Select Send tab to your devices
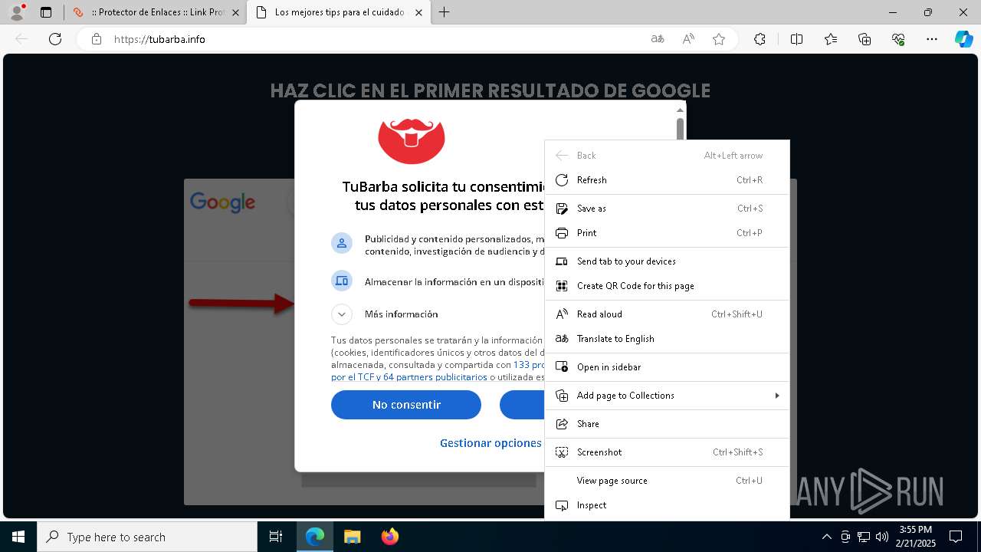 667,261
